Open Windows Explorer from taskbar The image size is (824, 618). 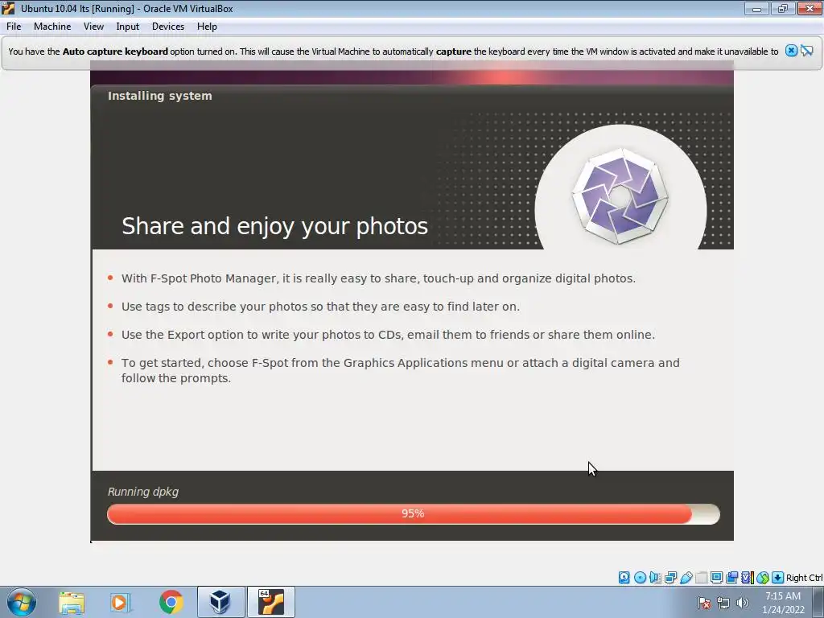72,602
